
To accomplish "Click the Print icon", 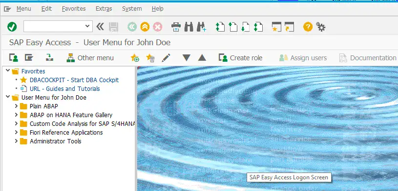I will (x=176, y=27).
